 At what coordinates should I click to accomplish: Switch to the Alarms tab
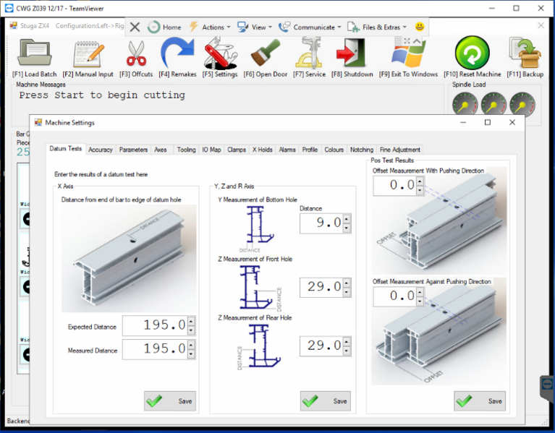pos(287,150)
